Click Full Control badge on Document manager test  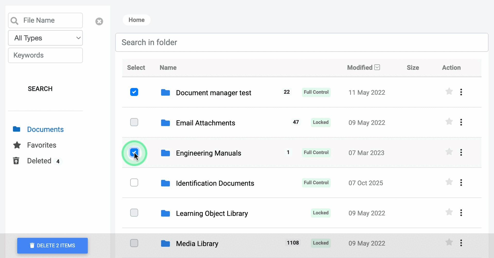[316, 92]
